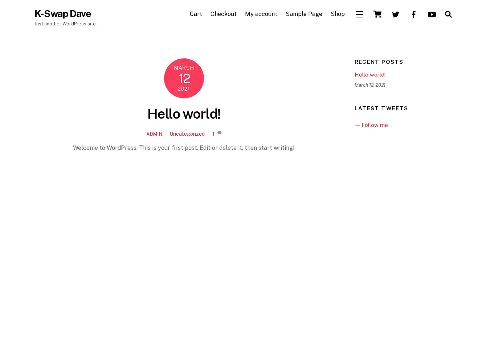490x341 pixels.
Task: Click the comment count number 1
Action: 213,134
